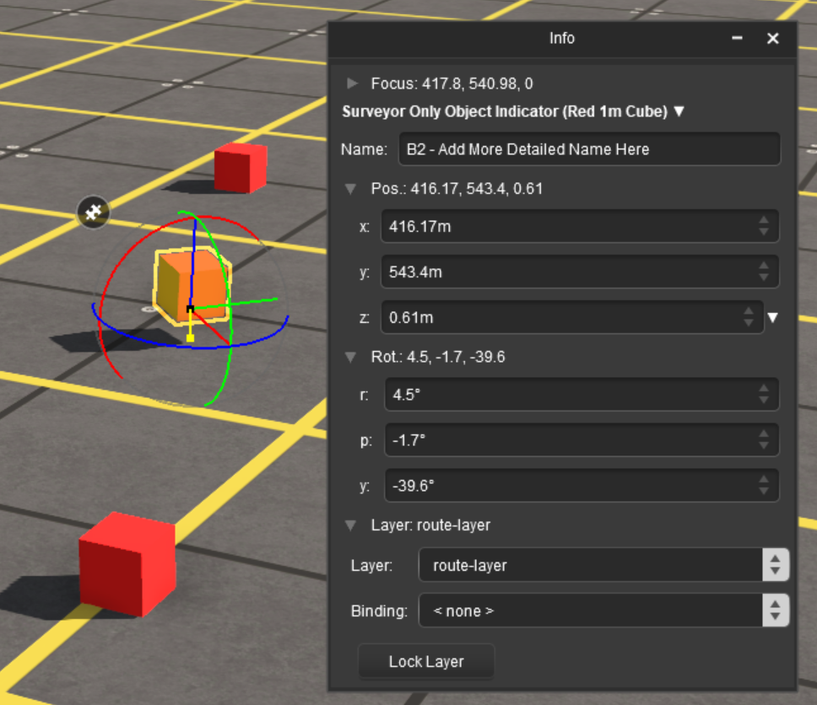
Task: Click the r rotation stepper arrows
Action: (x=763, y=395)
